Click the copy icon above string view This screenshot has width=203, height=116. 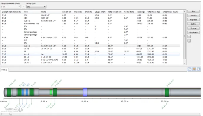[x=189, y=69]
